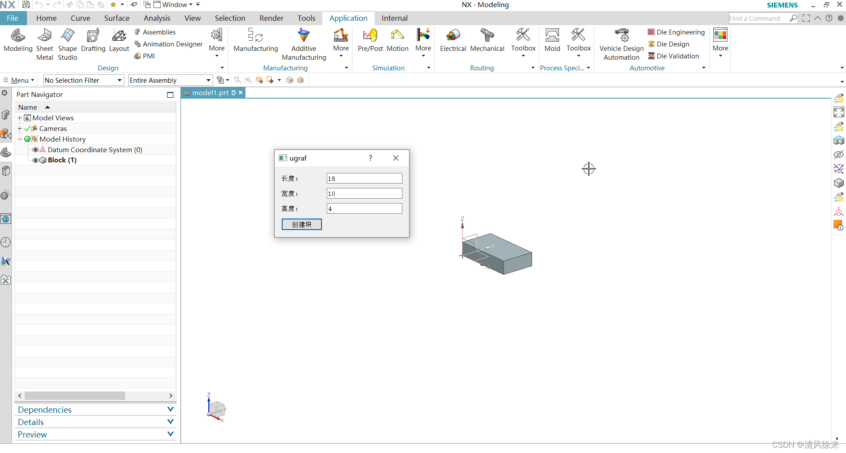Launch Animation Designer

[168, 44]
